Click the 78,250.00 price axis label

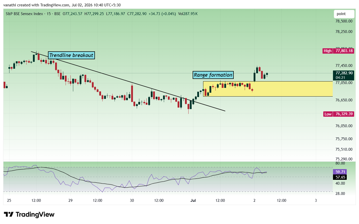[x=344, y=32]
